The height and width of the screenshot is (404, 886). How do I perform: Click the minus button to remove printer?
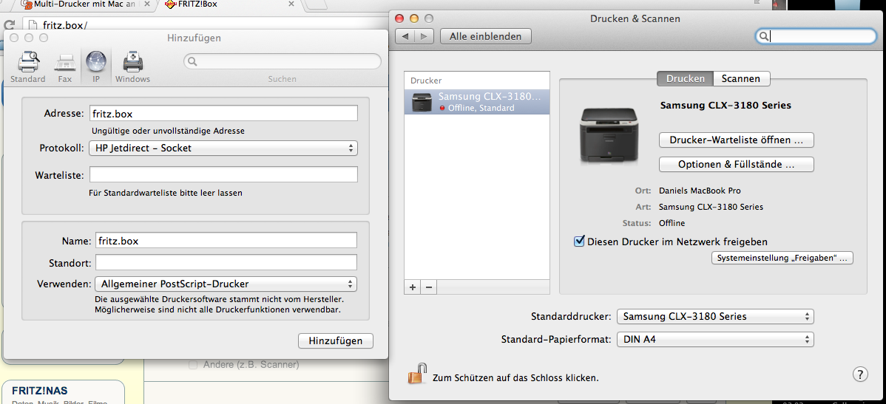pyautogui.click(x=428, y=287)
